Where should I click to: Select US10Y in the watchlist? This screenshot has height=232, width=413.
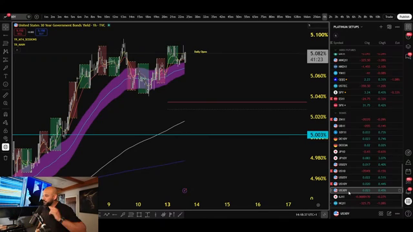[x=366, y=184]
